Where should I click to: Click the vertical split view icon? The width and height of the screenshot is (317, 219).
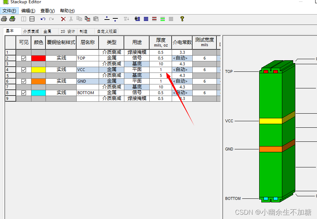pos(23,19)
